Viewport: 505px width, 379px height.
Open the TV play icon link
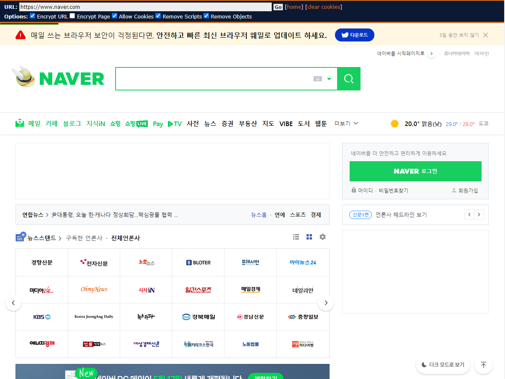(x=175, y=124)
